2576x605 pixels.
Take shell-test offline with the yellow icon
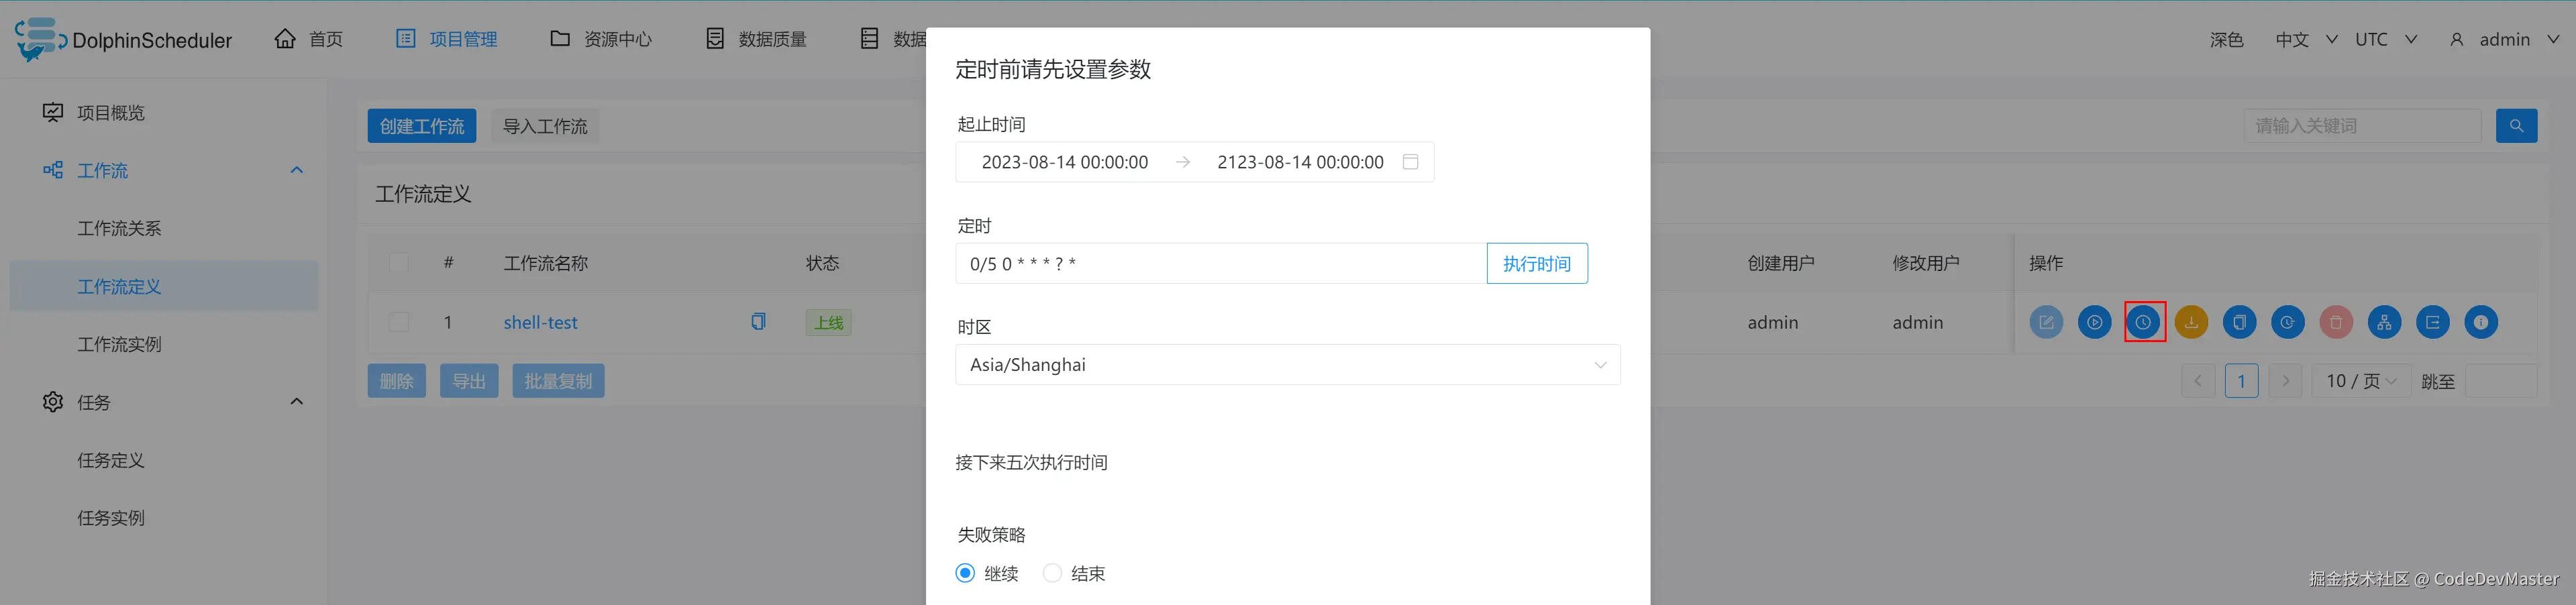click(x=2191, y=322)
